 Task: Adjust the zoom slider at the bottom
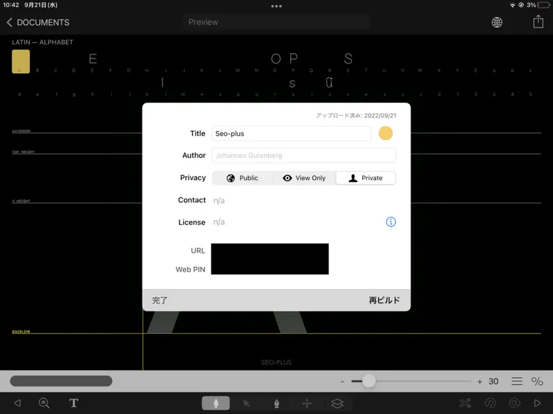(x=369, y=380)
